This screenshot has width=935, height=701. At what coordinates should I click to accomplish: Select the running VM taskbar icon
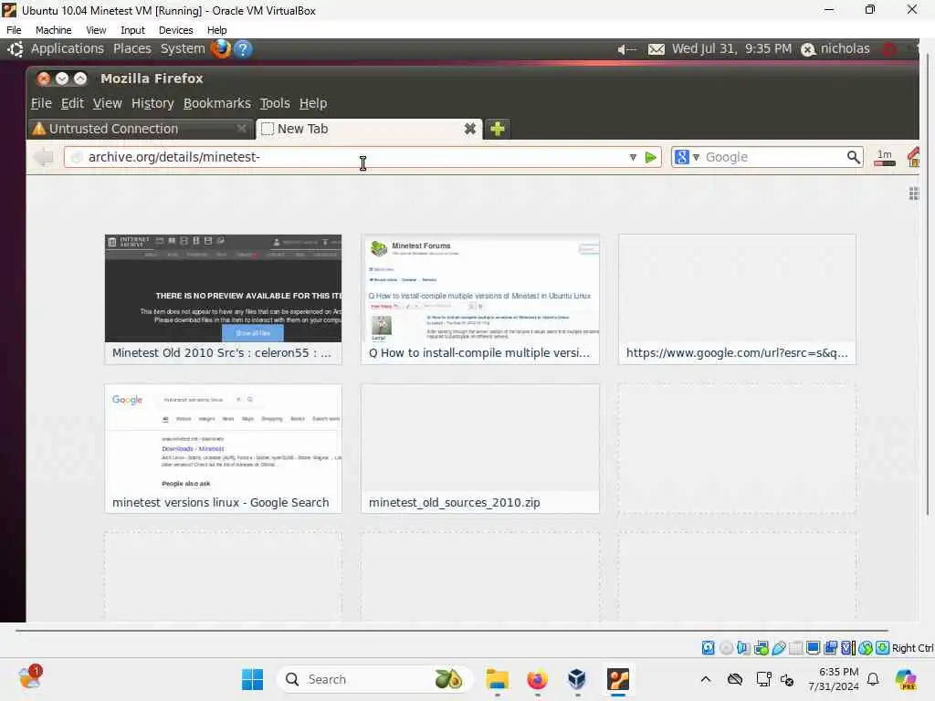point(618,679)
